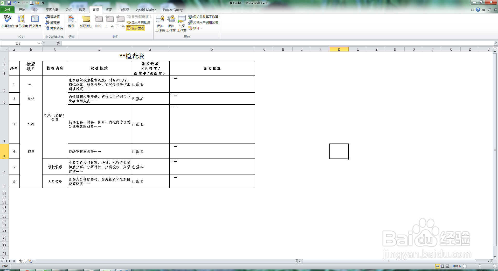Select the 表1 sheet tab
The image size is (498, 271).
(21, 261)
